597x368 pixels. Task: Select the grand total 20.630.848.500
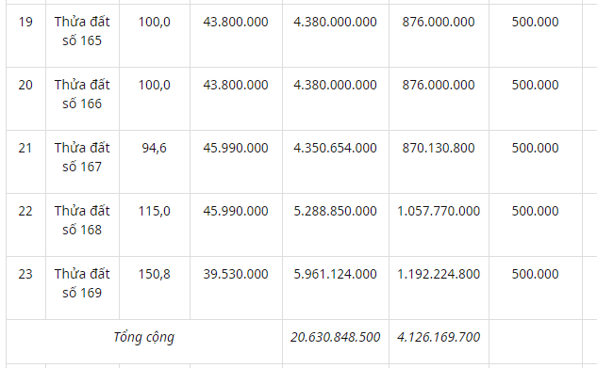[x=335, y=337]
